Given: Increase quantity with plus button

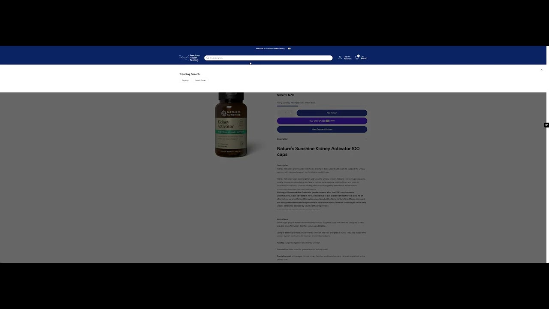Looking at the screenshot, I should click(291, 113).
